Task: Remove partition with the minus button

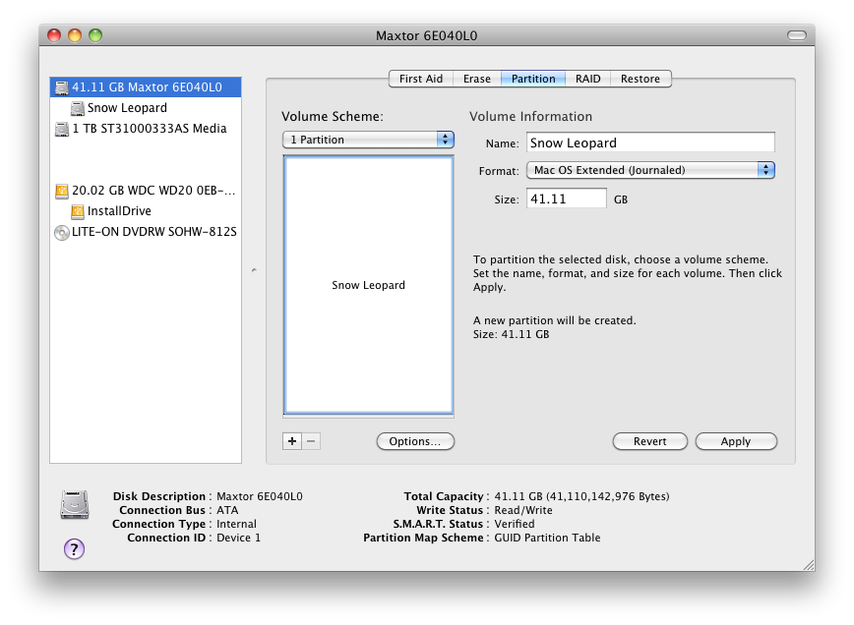Action: tap(311, 441)
